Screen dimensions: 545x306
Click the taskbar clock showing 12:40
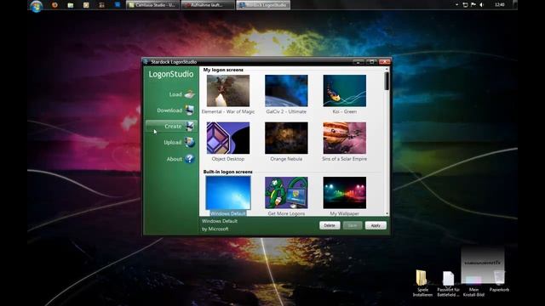pyautogui.click(x=500, y=5)
